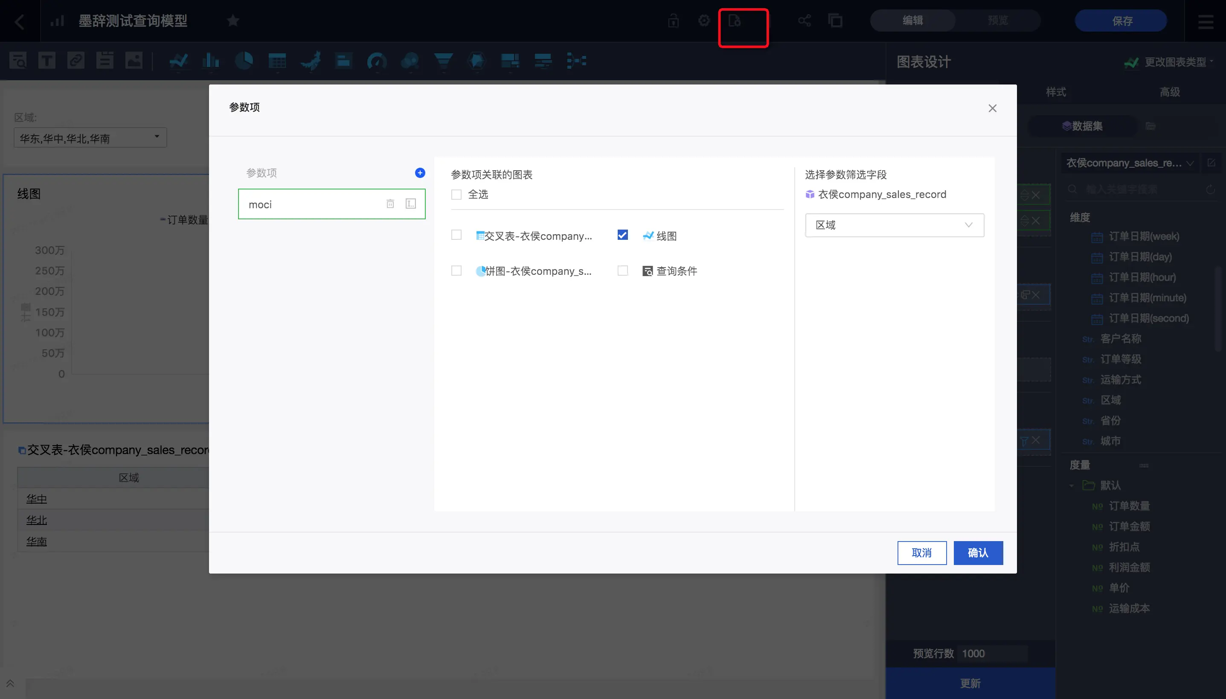The width and height of the screenshot is (1226, 699).
Task: Open the 区域 filter field dropdown
Action: [x=895, y=225]
